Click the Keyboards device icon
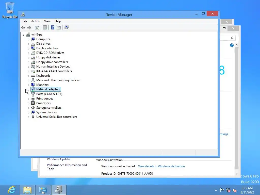260x195 pixels. click(33, 76)
